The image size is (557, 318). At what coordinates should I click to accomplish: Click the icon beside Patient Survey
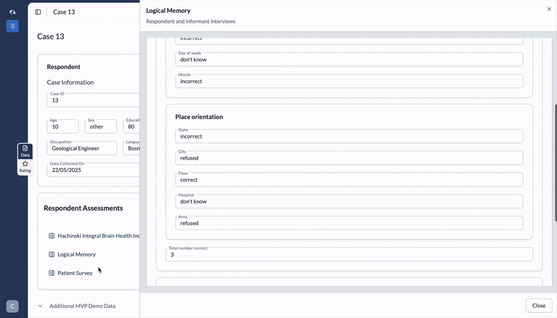click(51, 273)
